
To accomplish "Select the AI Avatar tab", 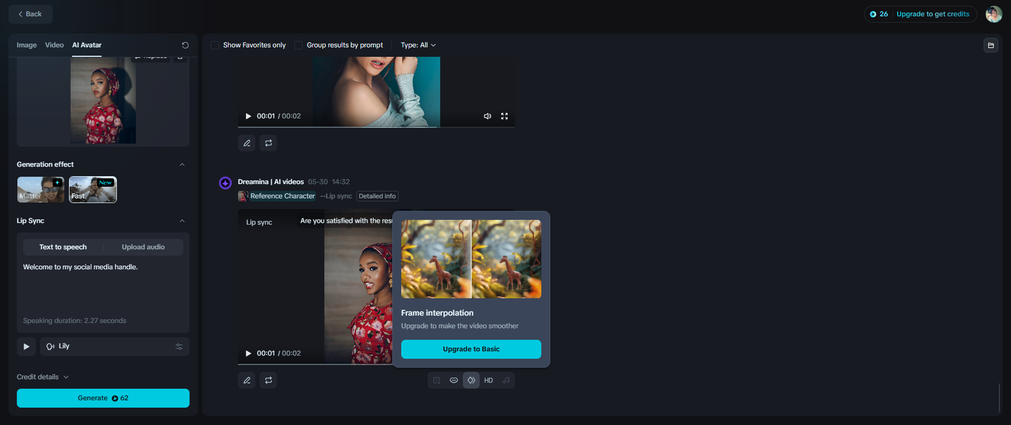I will tap(87, 45).
